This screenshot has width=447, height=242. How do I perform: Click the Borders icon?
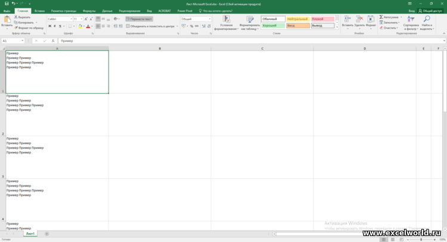[70, 26]
